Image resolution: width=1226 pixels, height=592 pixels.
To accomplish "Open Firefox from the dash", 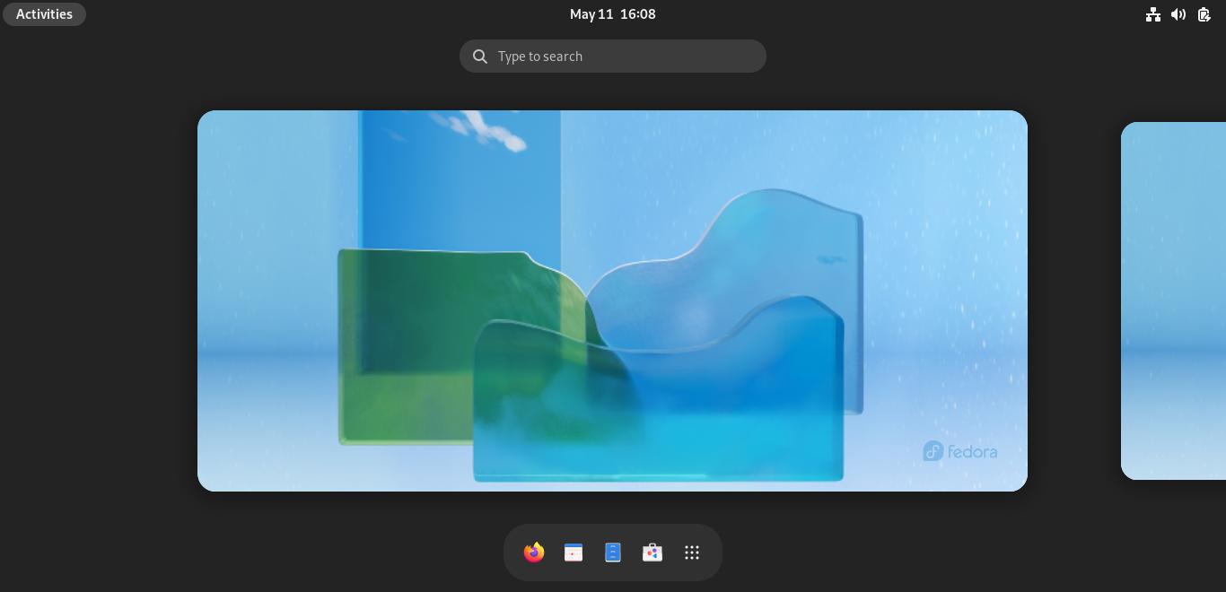I will click(x=534, y=553).
